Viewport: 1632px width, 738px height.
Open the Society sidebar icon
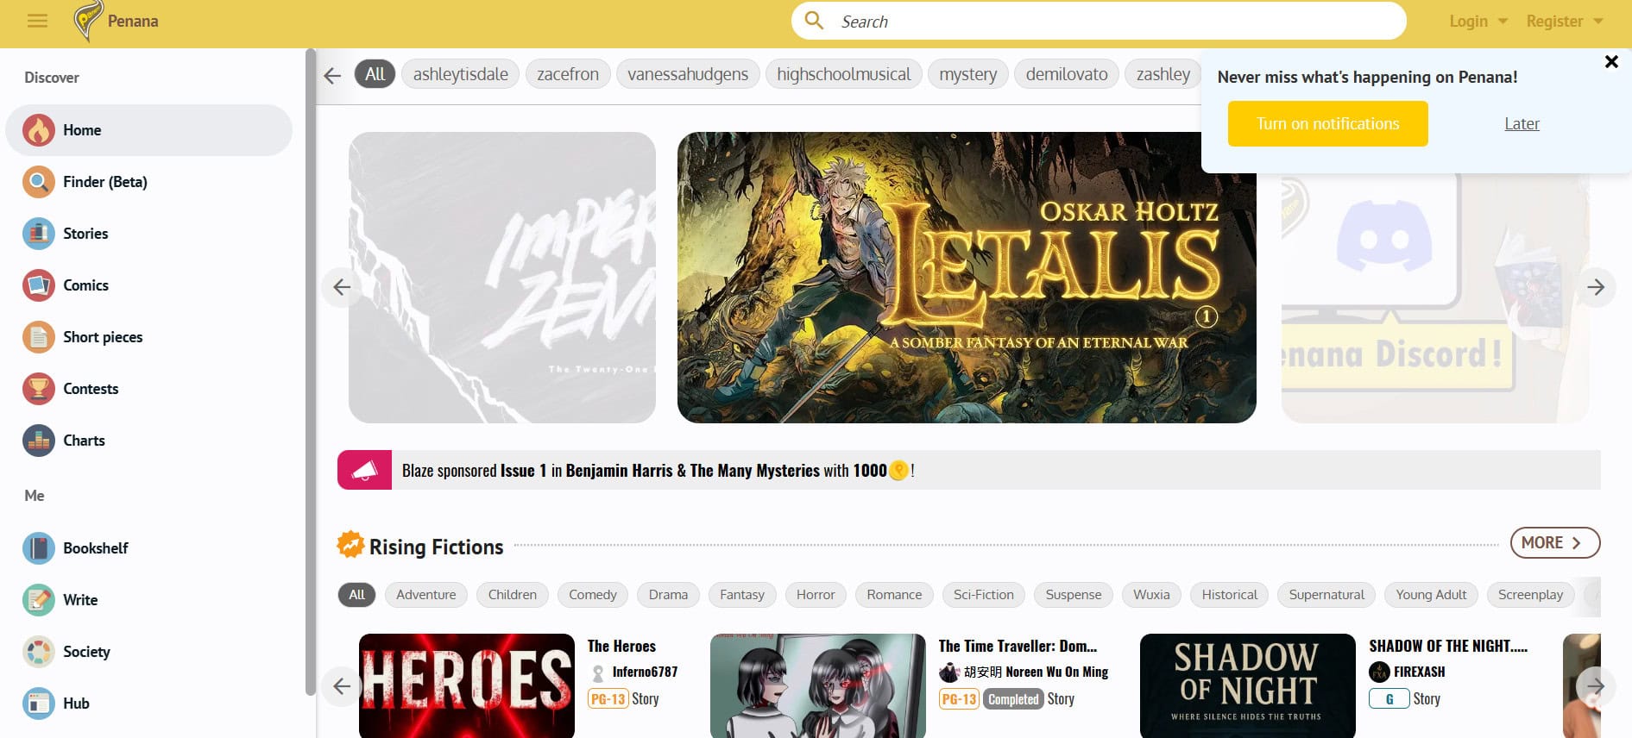pos(38,652)
